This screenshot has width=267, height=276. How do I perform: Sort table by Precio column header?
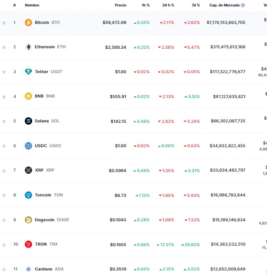(121, 5)
